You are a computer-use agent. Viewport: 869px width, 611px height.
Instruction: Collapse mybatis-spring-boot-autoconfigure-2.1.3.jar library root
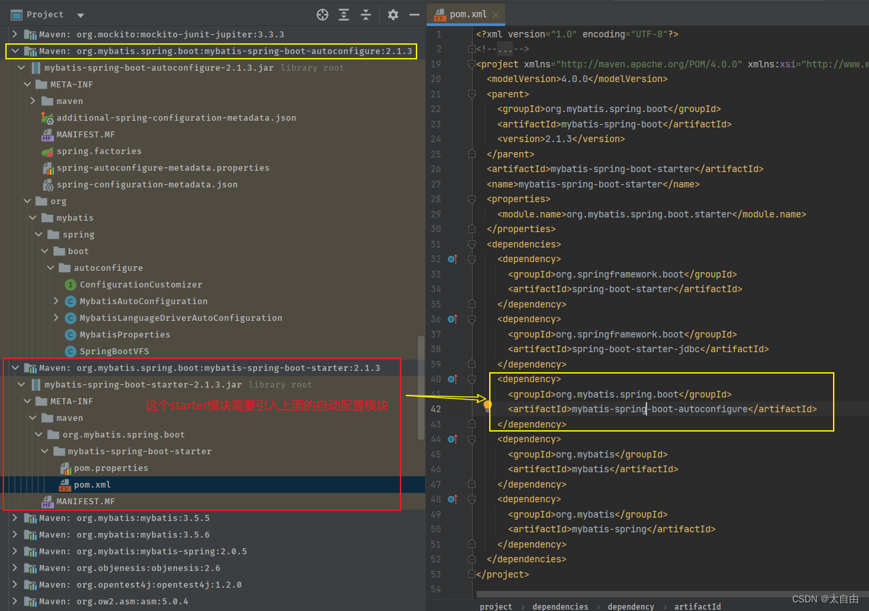tap(21, 67)
